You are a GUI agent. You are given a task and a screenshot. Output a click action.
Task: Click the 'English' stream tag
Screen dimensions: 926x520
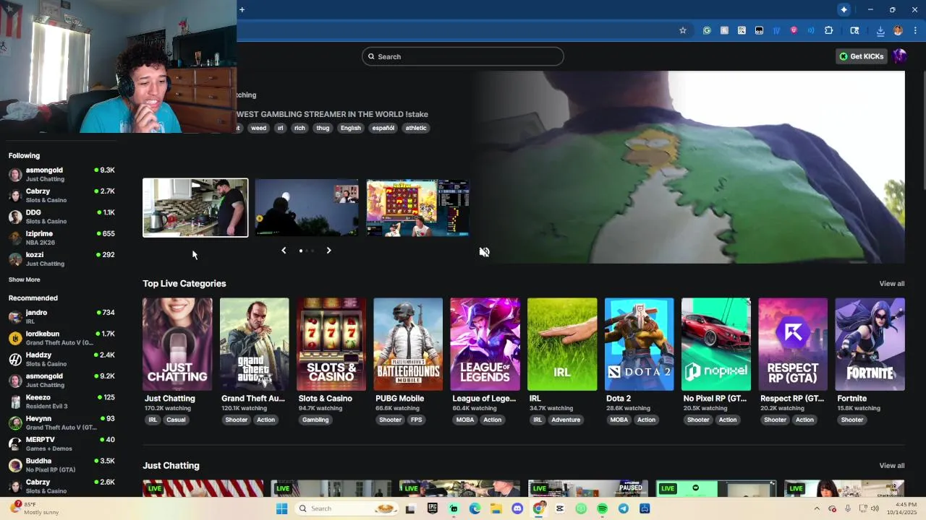[350, 128]
